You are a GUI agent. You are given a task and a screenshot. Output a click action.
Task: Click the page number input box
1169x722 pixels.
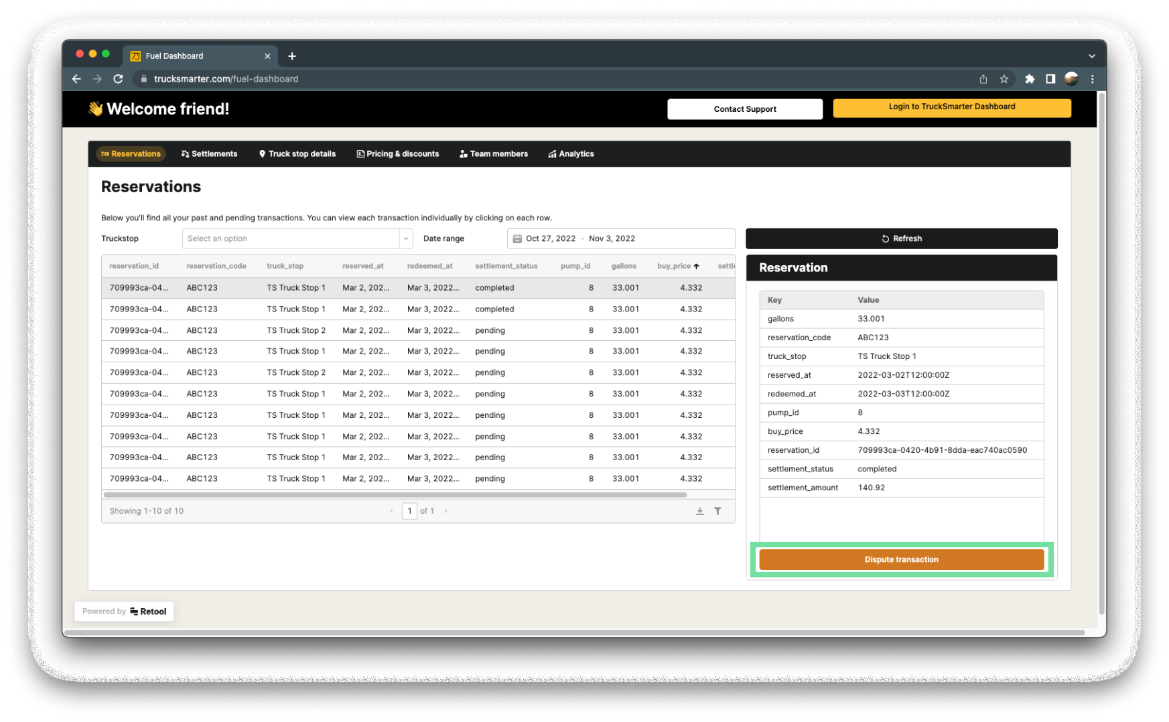tap(409, 511)
